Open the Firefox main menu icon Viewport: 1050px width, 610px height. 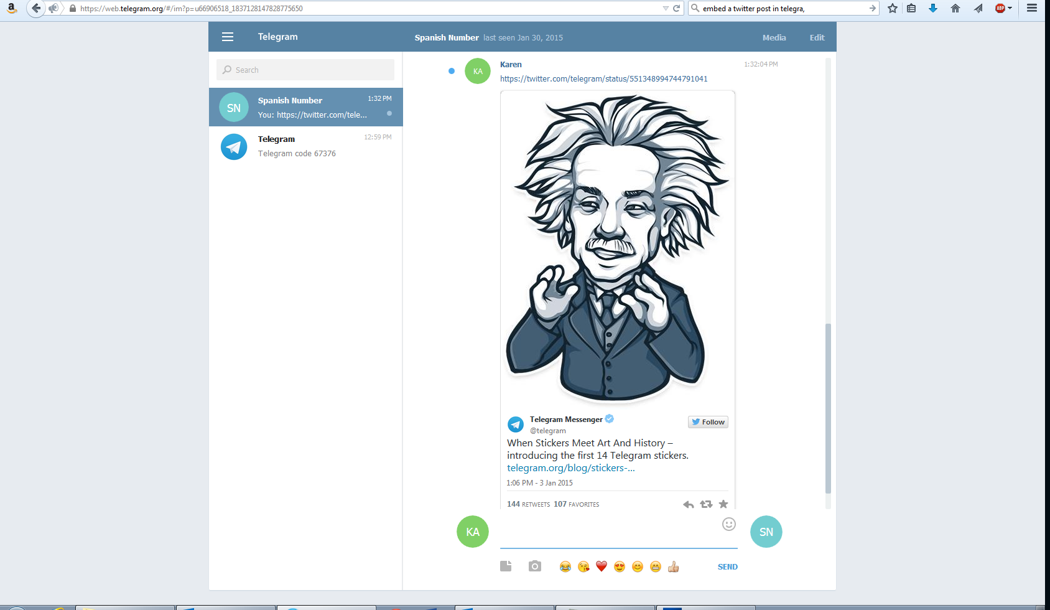tap(1032, 8)
